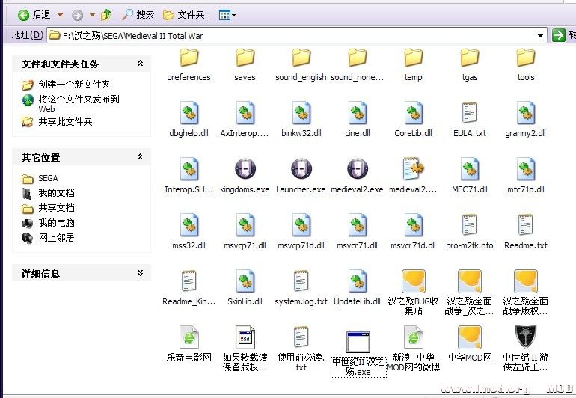This screenshot has height=398, width=576.
Task: Open the views dropdown button
Action: point(227,15)
